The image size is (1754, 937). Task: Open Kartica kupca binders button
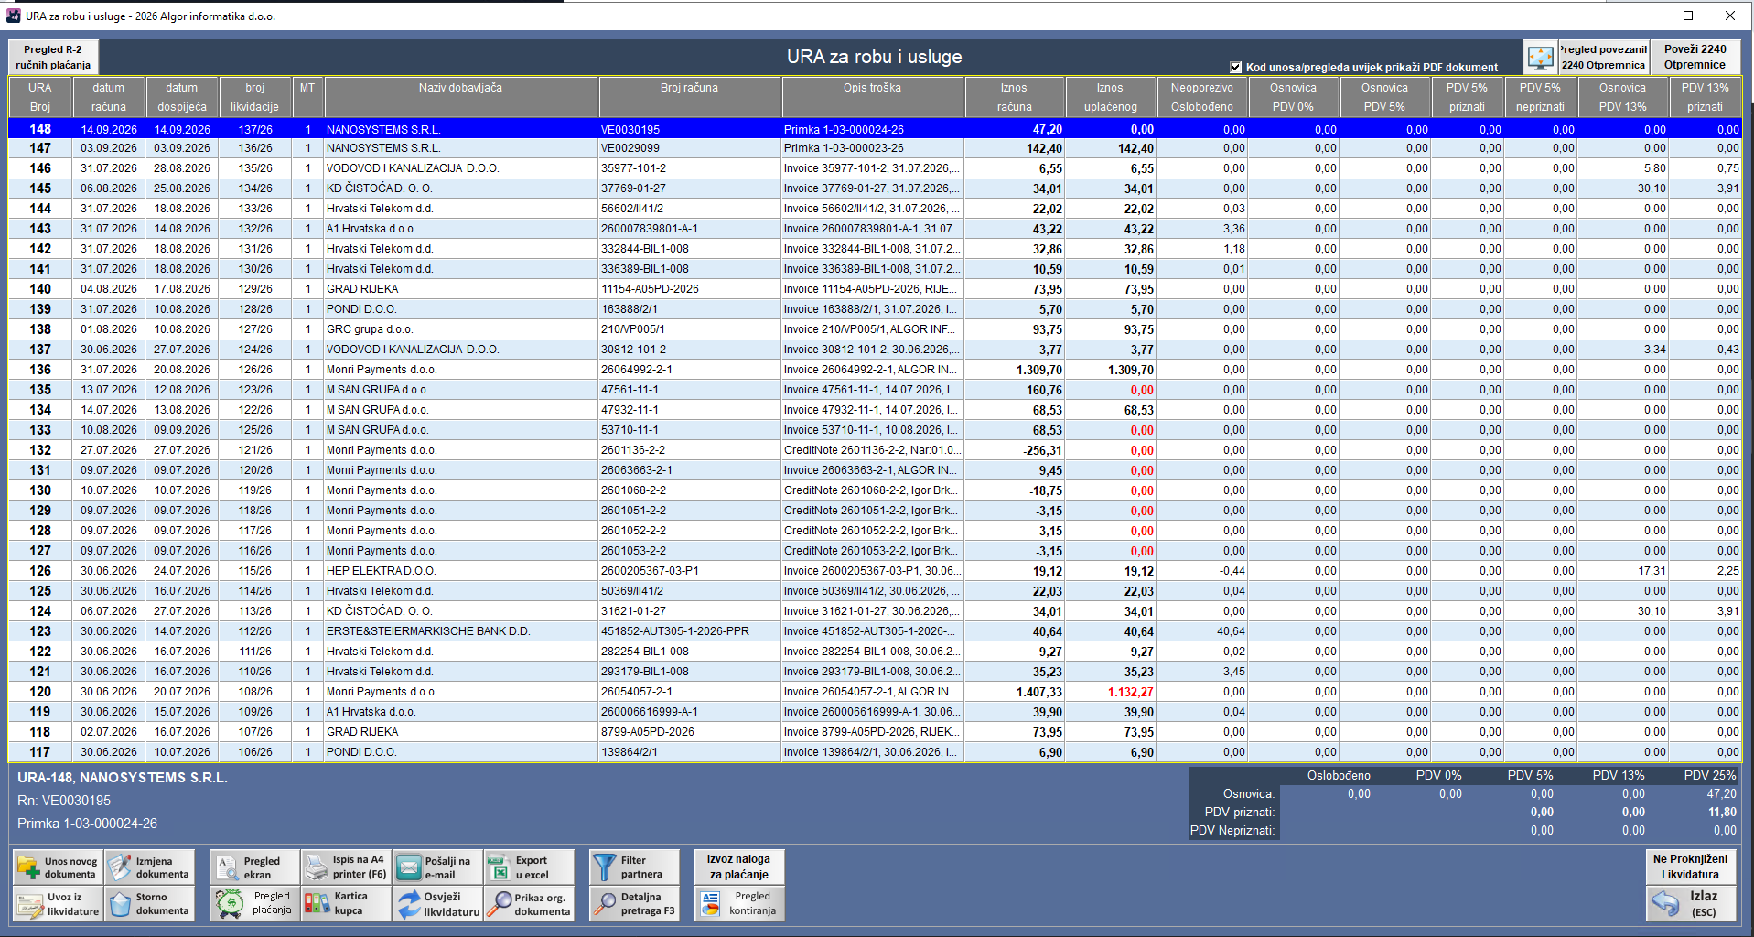click(346, 903)
